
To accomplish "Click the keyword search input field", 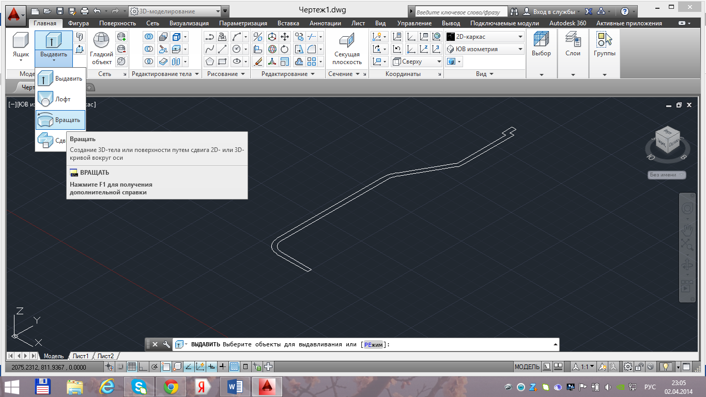I will tap(461, 11).
